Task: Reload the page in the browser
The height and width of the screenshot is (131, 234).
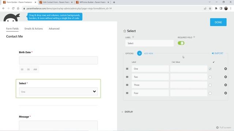Action: click(13, 8)
